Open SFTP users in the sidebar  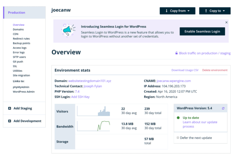19,57
